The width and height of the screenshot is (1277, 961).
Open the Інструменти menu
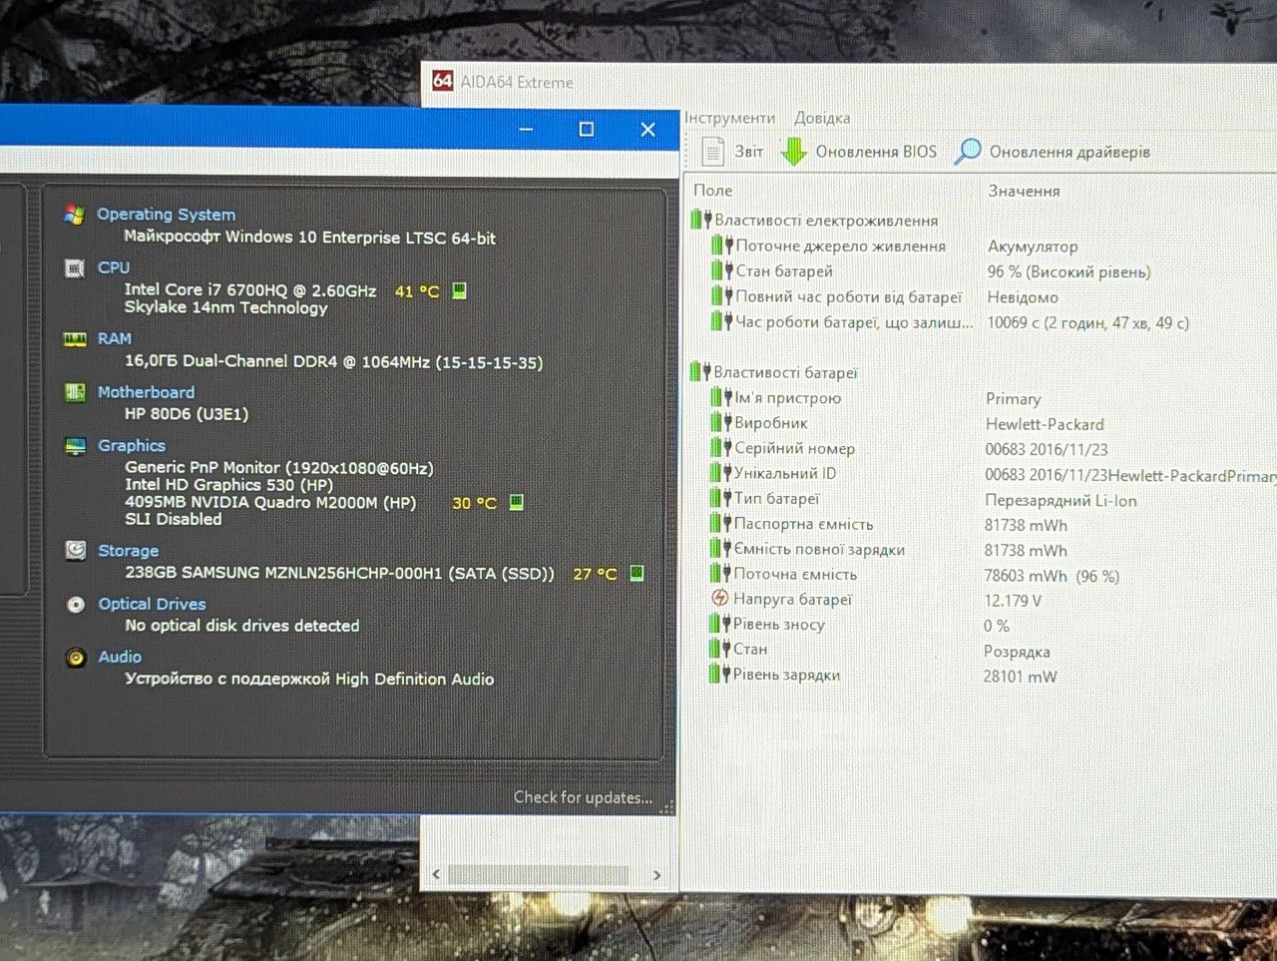729,118
